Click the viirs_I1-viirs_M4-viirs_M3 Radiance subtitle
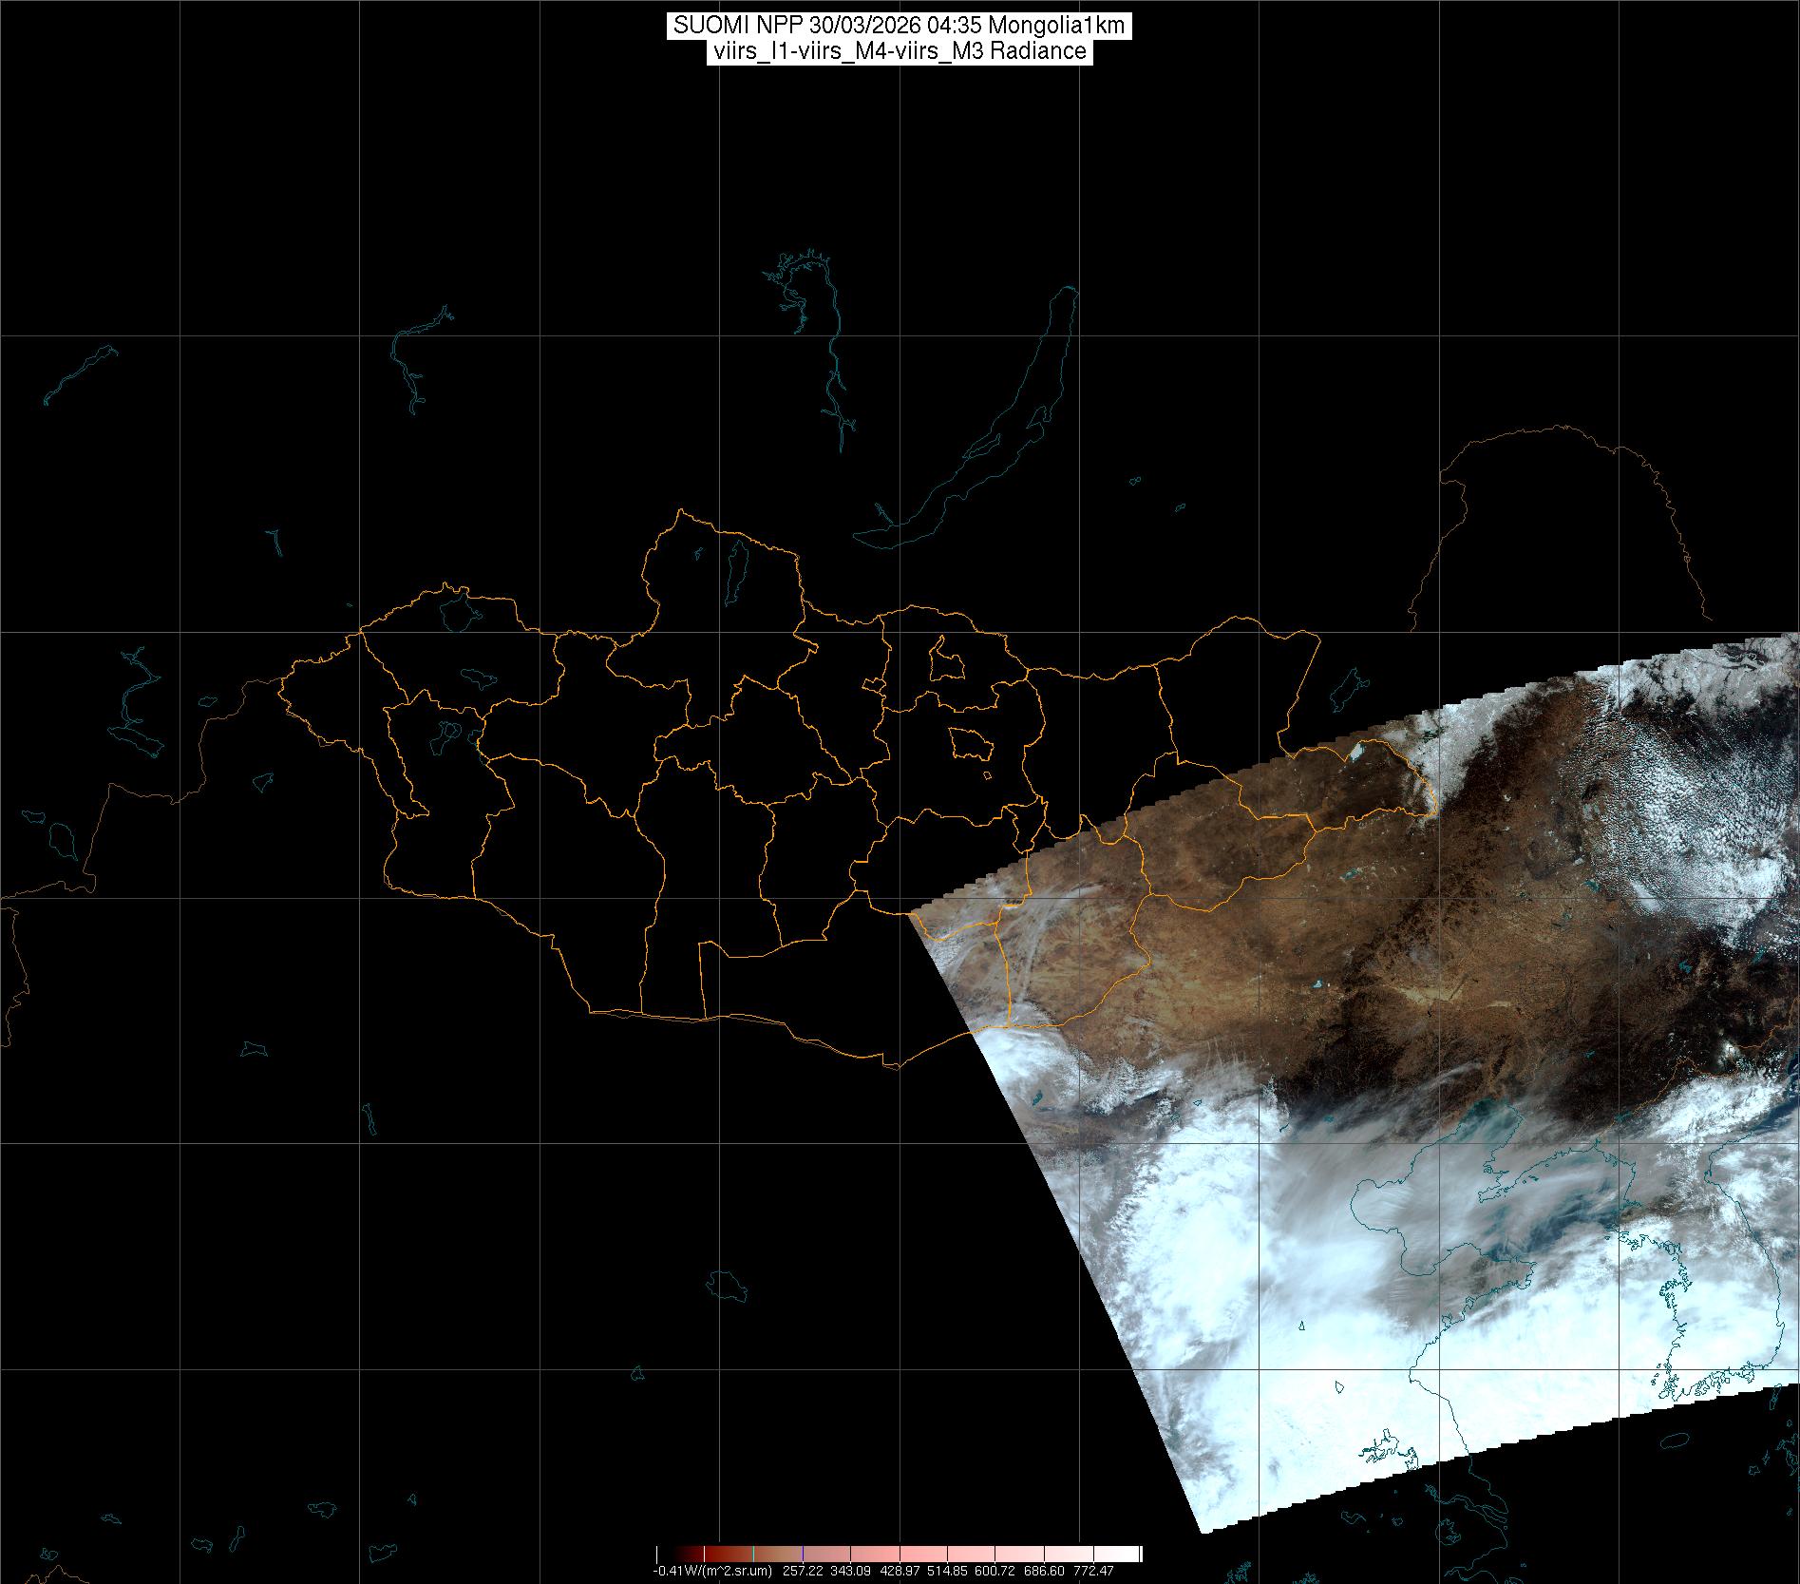This screenshot has width=1800, height=1584. (900, 51)
